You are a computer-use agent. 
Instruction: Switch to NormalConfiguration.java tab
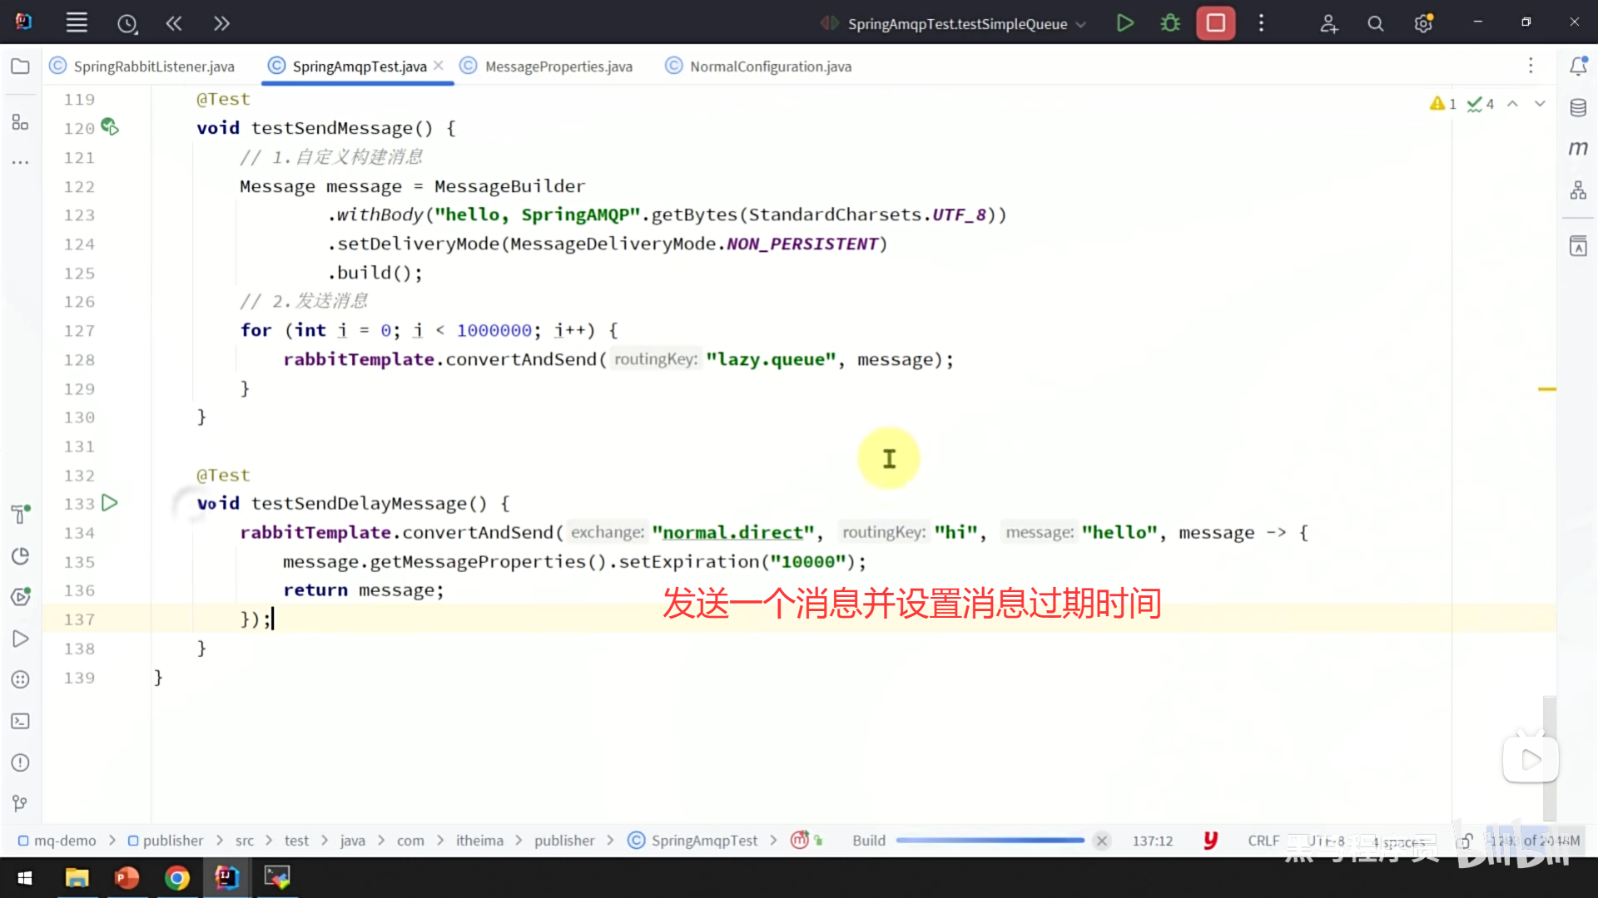(770, 67)
